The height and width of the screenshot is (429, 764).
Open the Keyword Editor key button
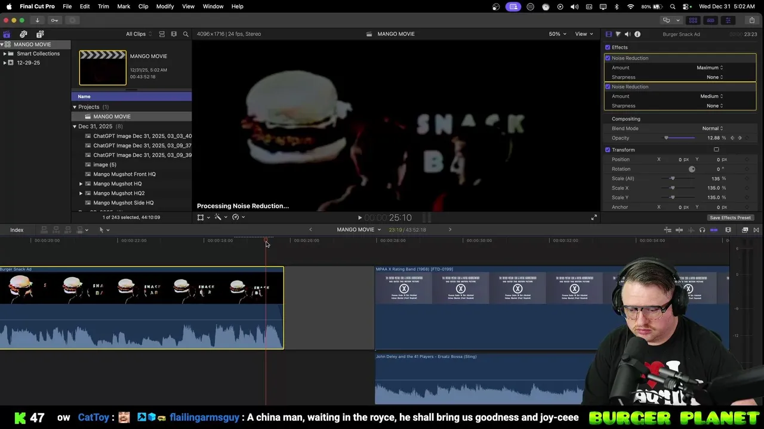(54, 20)
